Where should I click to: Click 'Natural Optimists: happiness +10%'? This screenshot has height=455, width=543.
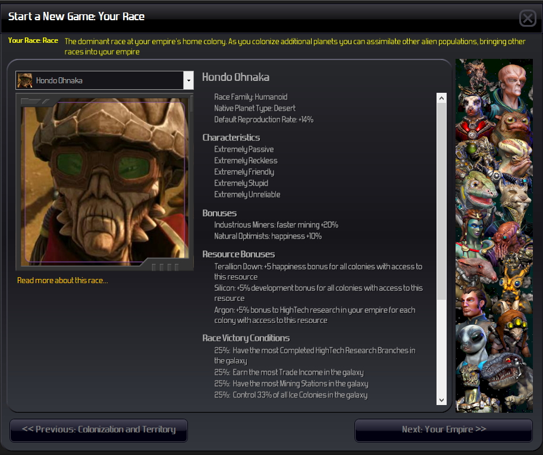tap(268, 236)
